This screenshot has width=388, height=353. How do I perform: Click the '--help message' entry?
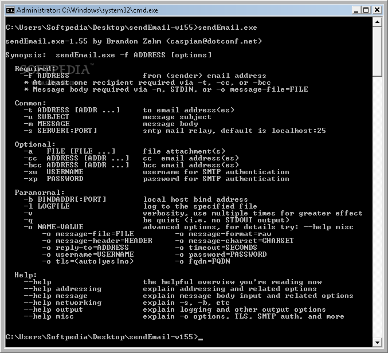point(56,296)
